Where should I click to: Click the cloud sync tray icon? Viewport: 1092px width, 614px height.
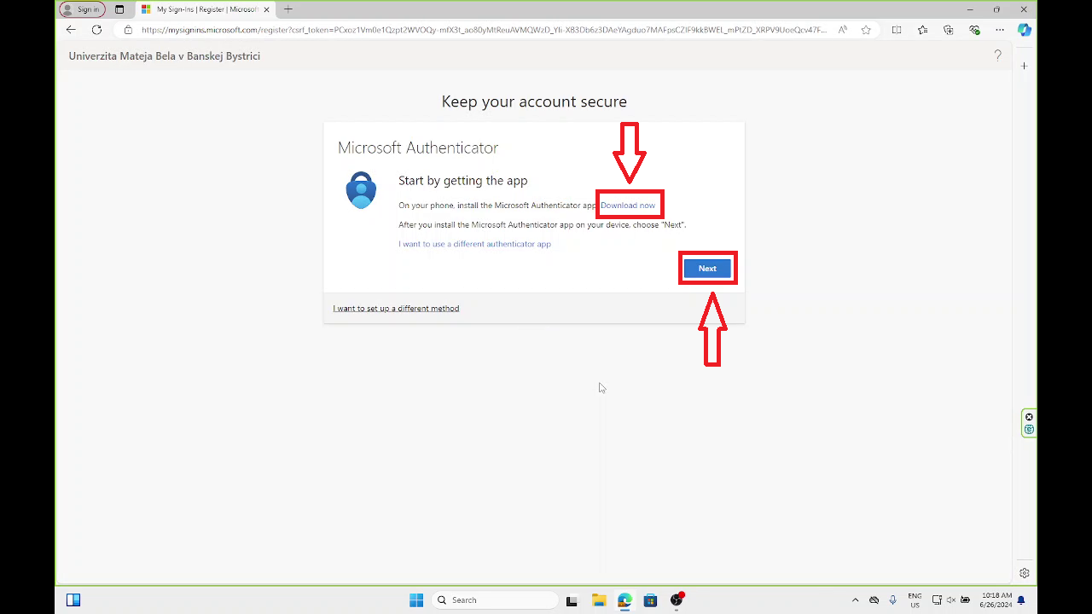pyautogui.click(x=874, y=600)
